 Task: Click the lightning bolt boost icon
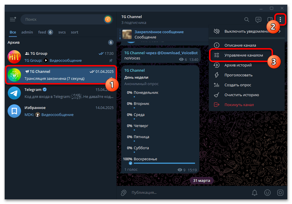(217, 75)
